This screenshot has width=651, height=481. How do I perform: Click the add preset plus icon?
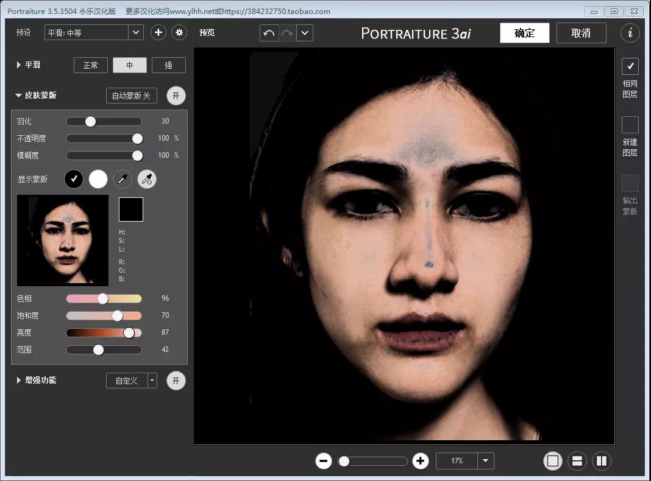pyautogui.click(x=158, y=33)
